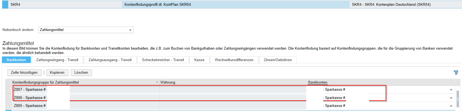Select the SKR4 profile row at top

15,5
